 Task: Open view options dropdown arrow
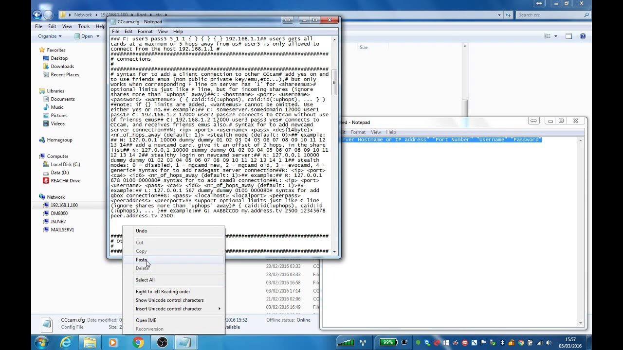click(555, 36)
